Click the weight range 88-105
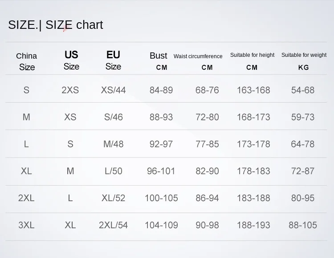This screenshot has width=334, height=258. click(303, 225)
